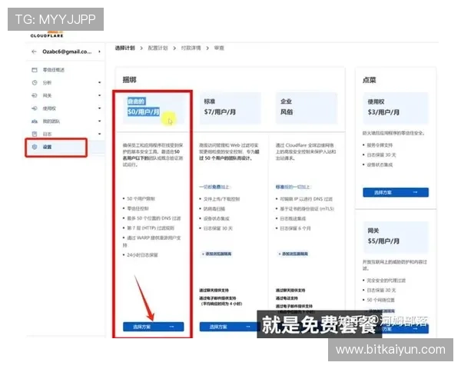Click the 我的团队 my team icon
Screen dimensions: 461x369
pos(35,121)
